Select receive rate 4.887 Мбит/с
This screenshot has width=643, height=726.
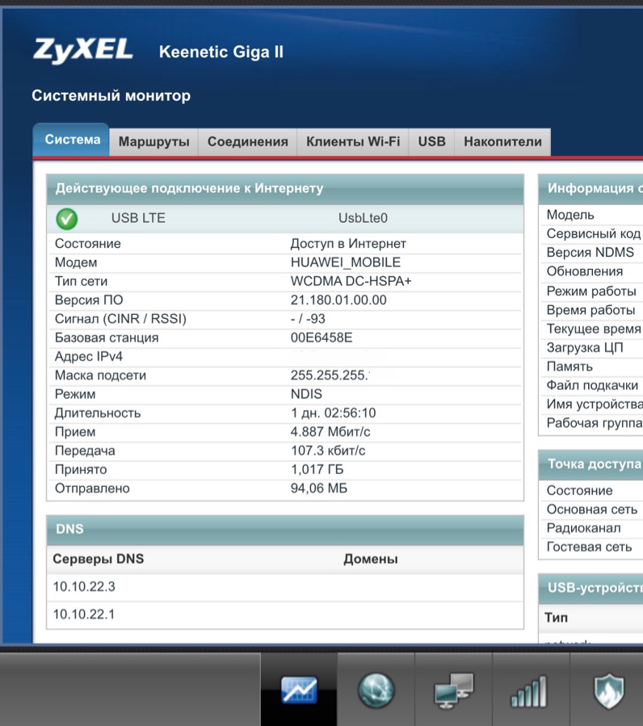click(x=330, y=432)
